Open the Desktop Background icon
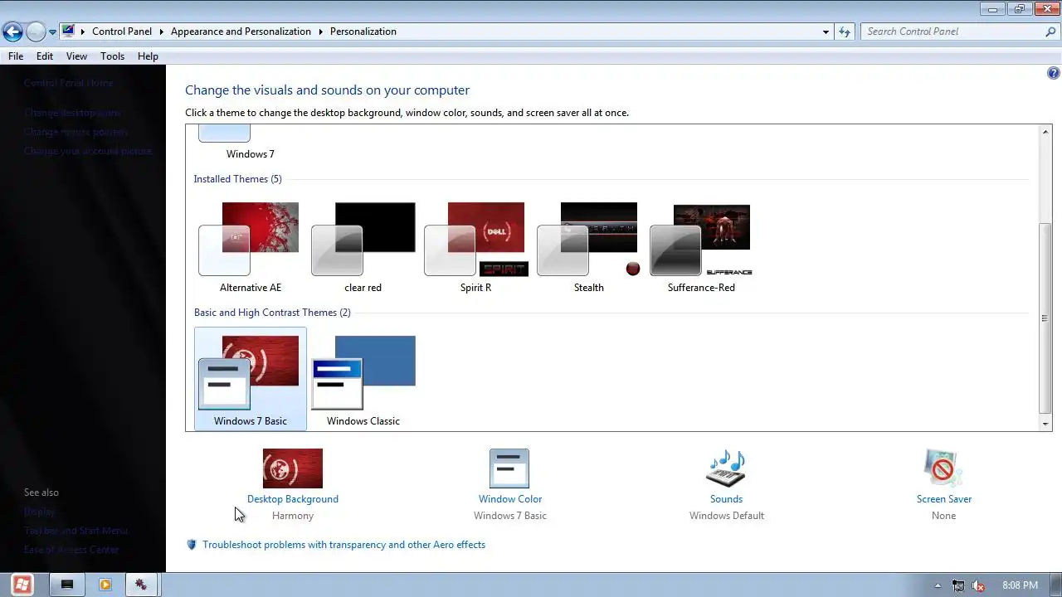The height and width of the screenshot is (597, 1062). [292, 468]
